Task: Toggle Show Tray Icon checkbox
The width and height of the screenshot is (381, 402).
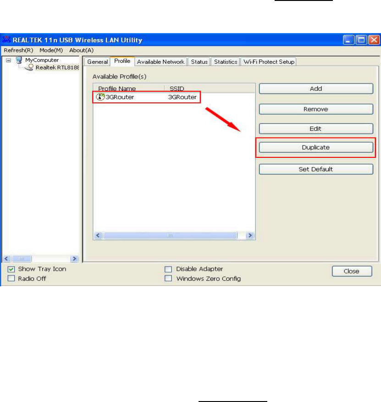Action: point(11,269)
